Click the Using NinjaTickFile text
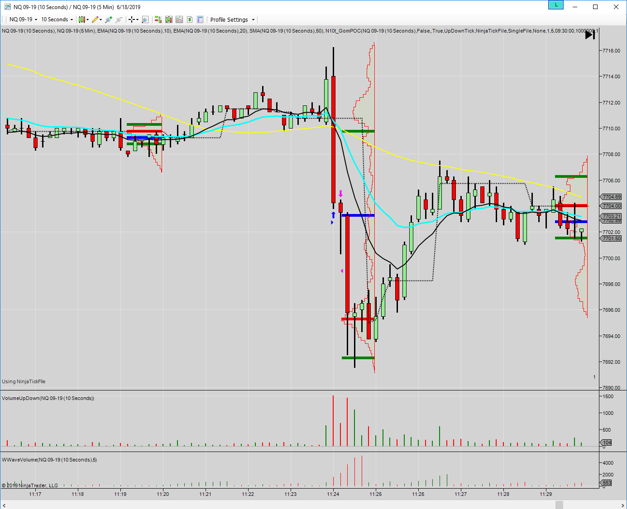Screen dimensions: 627x509 click(24, 381)
